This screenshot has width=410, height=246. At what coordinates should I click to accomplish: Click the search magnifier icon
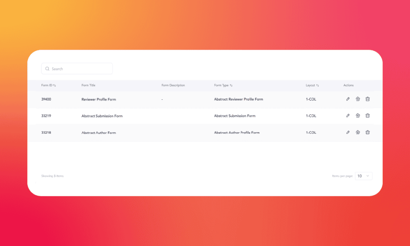[x=47, y=69]
